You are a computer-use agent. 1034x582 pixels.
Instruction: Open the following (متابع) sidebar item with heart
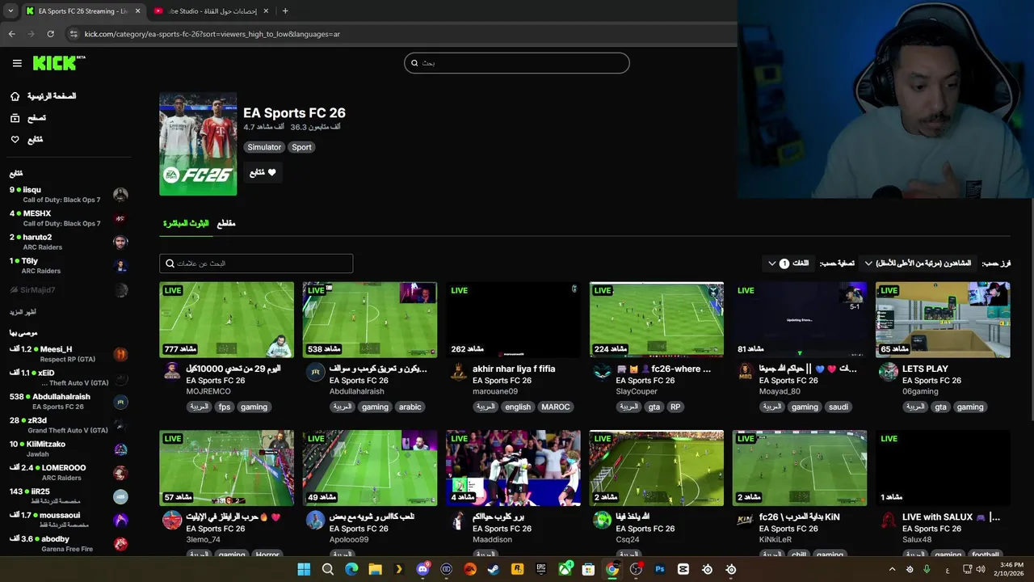[26, 140]
